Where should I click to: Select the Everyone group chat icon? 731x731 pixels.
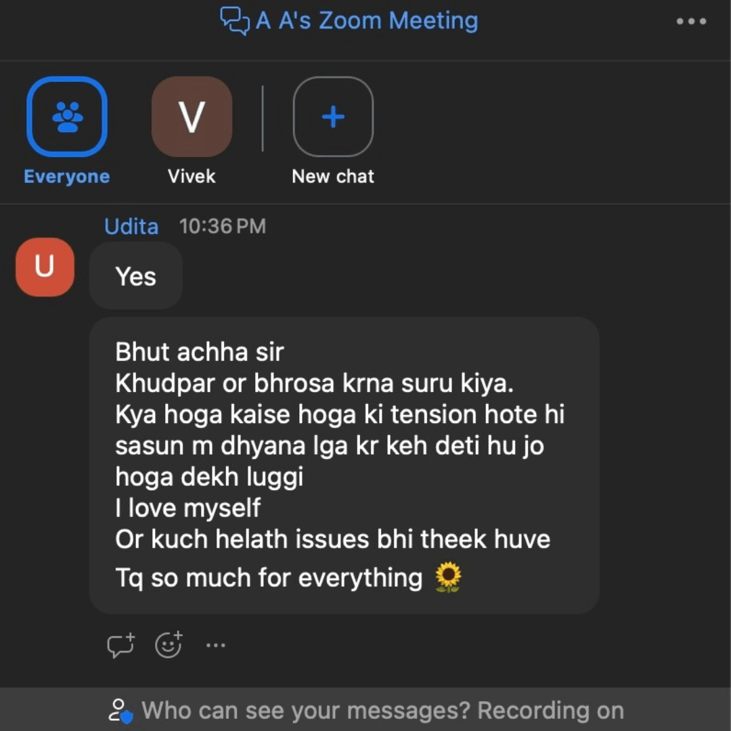tap(67, 116)
